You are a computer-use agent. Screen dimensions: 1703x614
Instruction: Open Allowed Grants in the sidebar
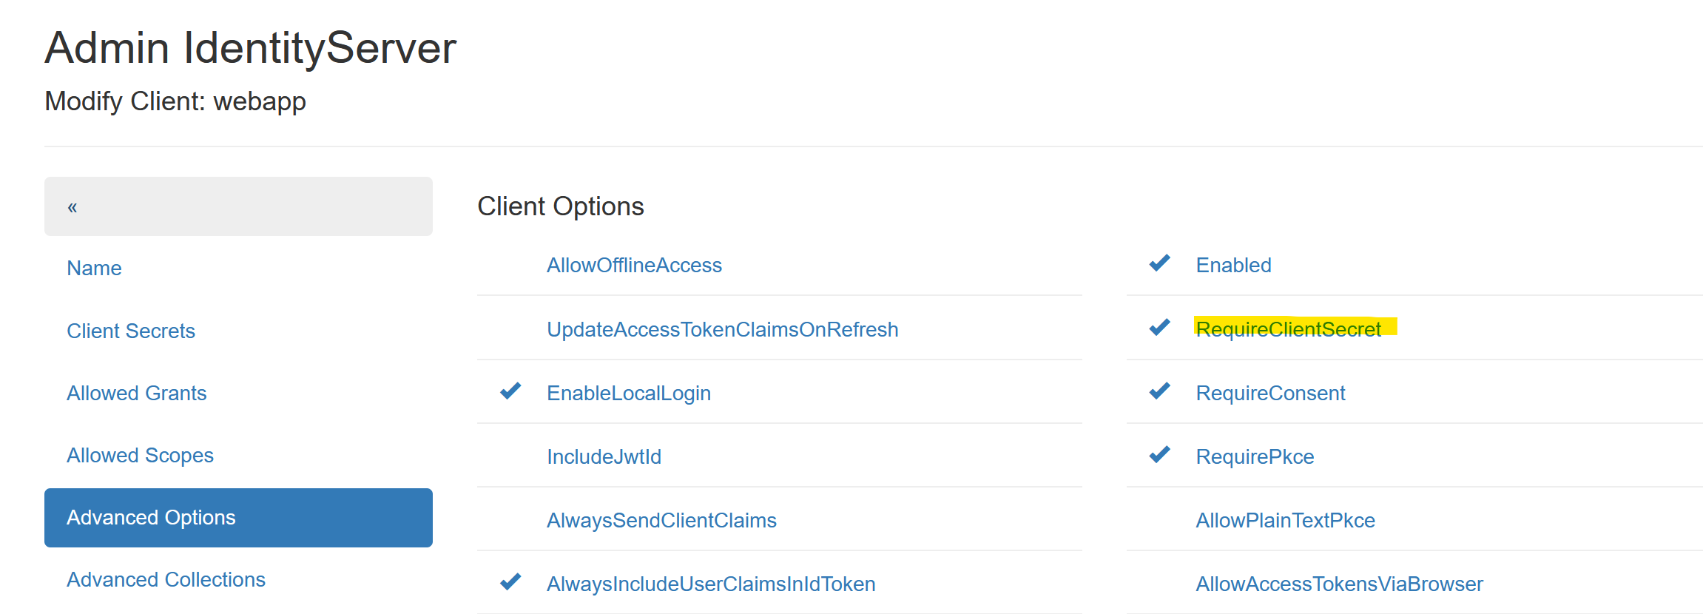(137, 394)
